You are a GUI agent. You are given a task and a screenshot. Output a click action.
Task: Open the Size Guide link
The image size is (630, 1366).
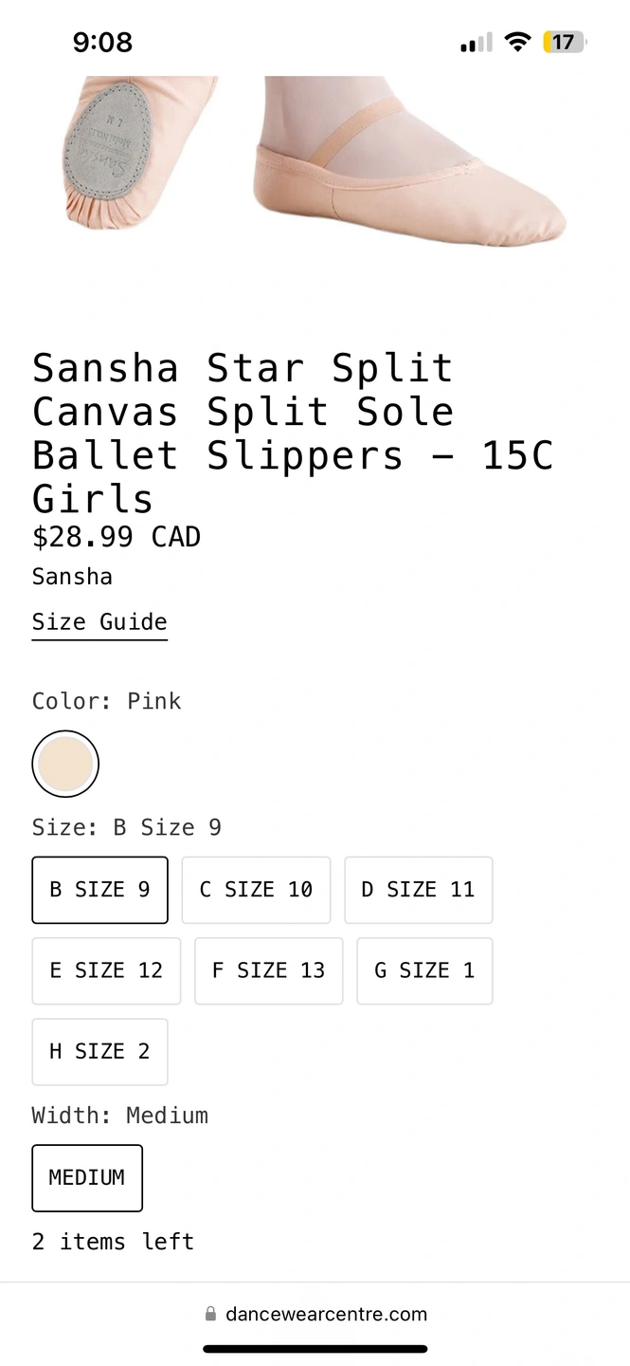(x=99, y=622)
